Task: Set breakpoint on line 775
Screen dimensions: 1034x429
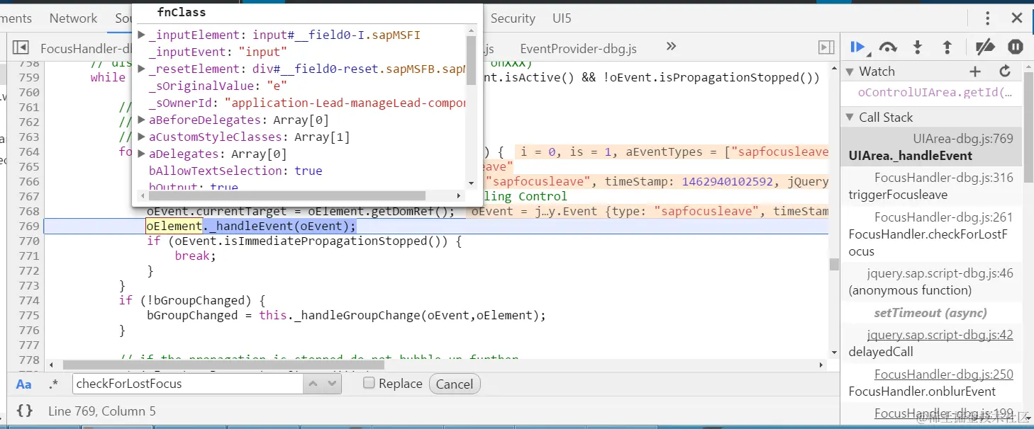Action: pyautogui.click(x=28, y=315)
